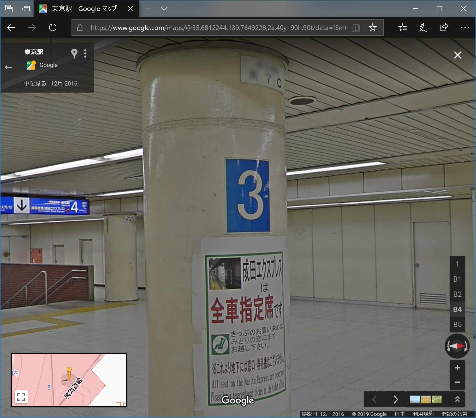Switch to floor B5
Viewport: 476px width, 418px height.
pyautogui.click(x=457, y=324)
